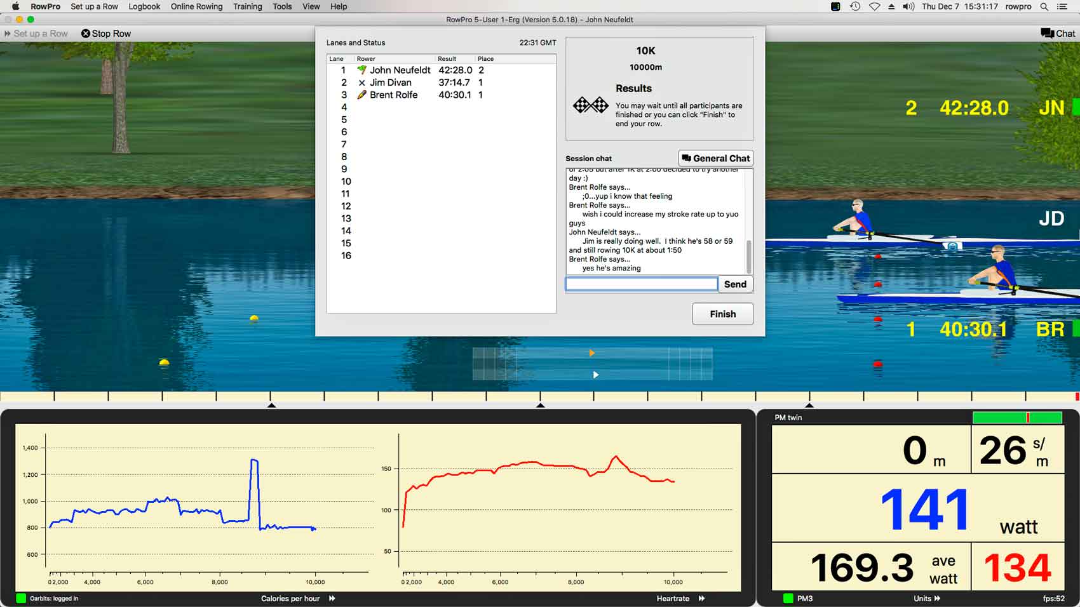Screen dimensions: 1080x607
Task: Click the rowpro user name in menu bar
Action: point(1018,6)
